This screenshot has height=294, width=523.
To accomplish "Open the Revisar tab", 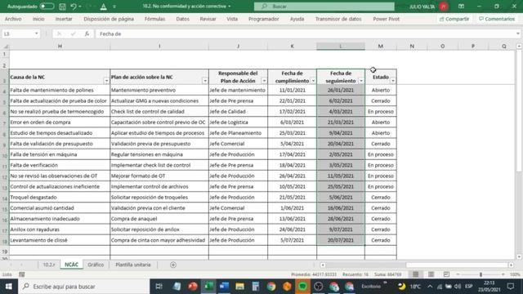I will [208, 19].
